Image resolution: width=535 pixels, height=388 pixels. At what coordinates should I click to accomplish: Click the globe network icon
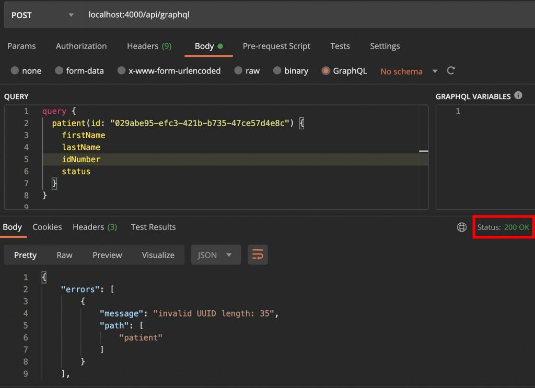(x=461, y=227)
